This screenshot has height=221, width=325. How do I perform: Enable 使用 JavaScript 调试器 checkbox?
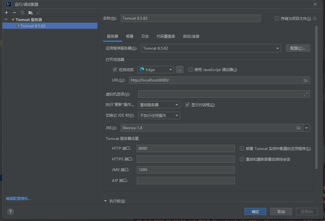tap(190, 69)
